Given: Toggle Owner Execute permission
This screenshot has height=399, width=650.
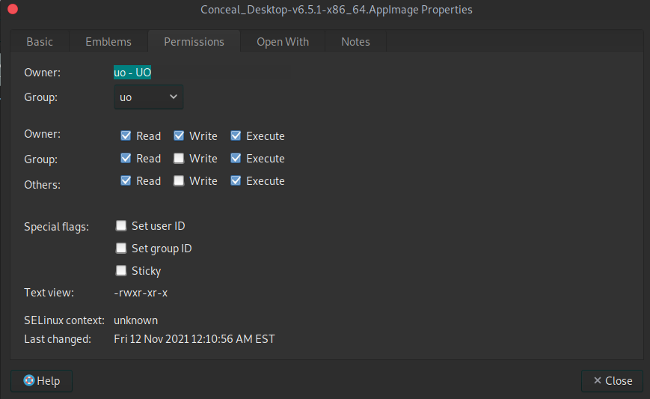Looking at the screenshot, I should click(236, 136).
